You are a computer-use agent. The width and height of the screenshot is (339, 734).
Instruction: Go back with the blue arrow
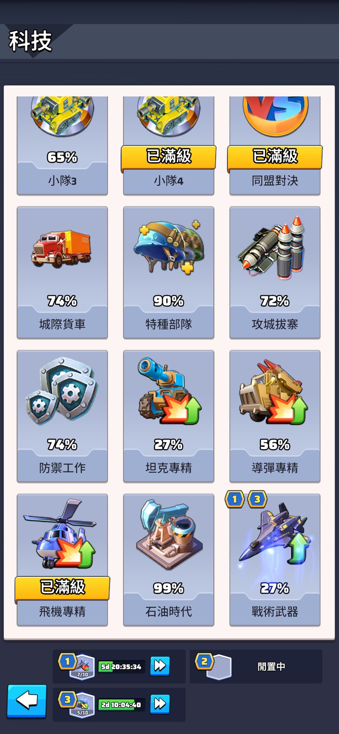(x=27, y=701)
